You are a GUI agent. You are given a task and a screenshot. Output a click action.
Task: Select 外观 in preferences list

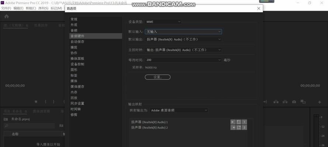tap(96, 25)
